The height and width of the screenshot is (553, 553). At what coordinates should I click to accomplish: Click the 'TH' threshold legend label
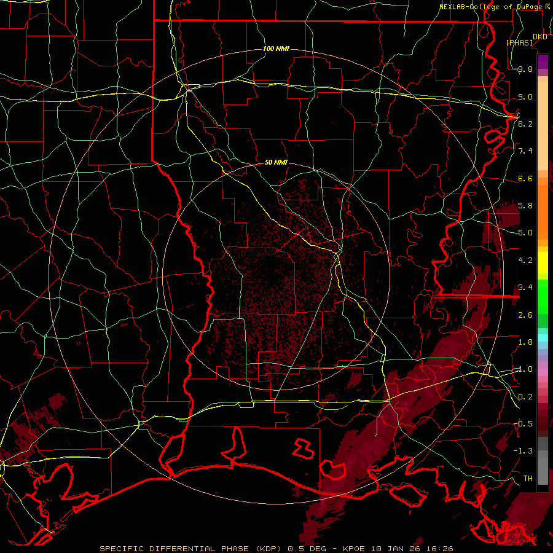point(528,478)
